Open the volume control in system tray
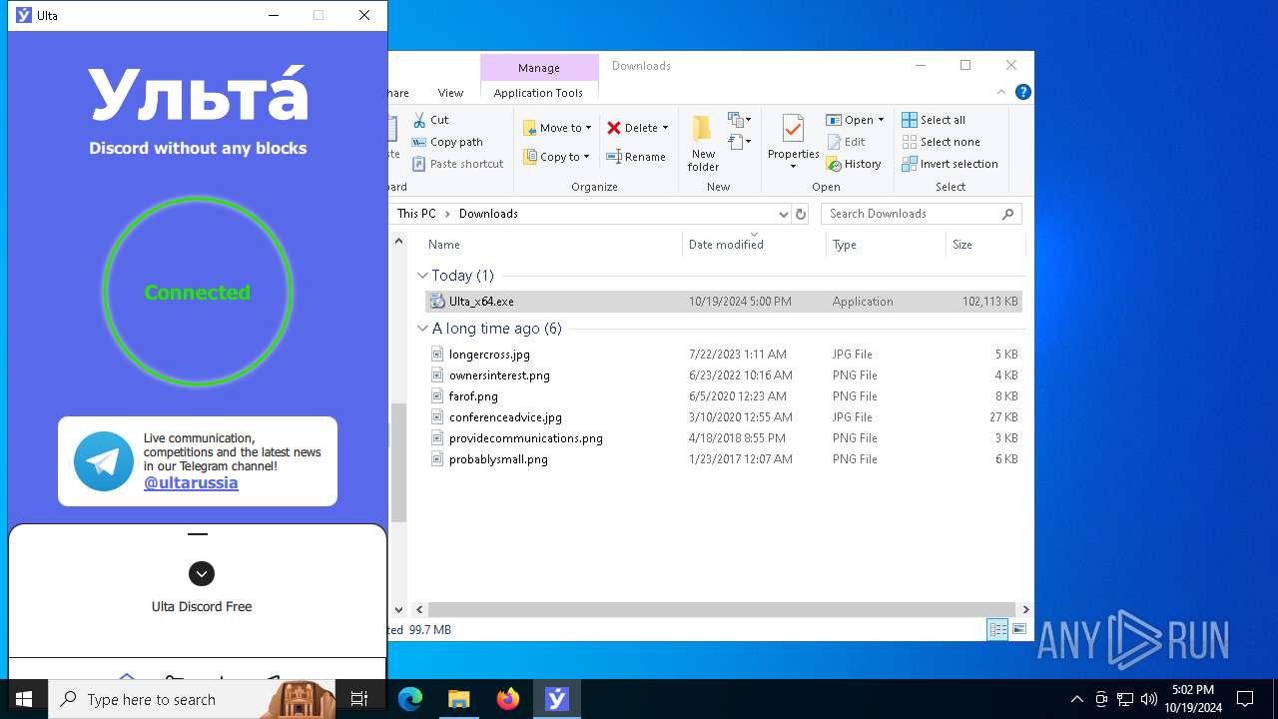Viewport: 1278px width, 719px height. pos(1149,699)
